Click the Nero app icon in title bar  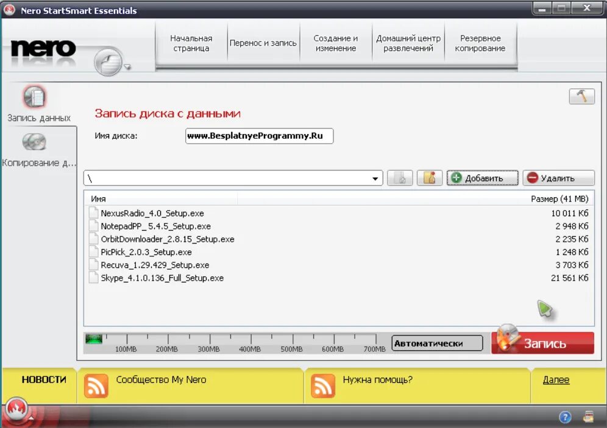pos(9,10)
